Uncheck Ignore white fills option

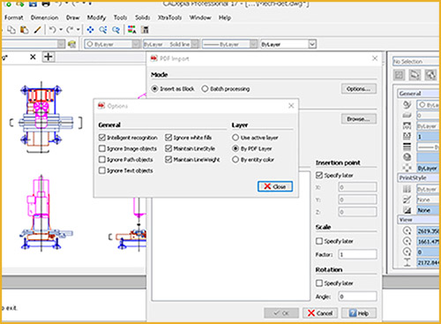(x=168, y=138)
